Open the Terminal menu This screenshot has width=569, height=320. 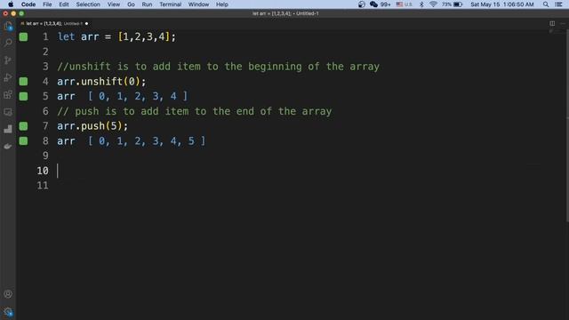[170, 4]
